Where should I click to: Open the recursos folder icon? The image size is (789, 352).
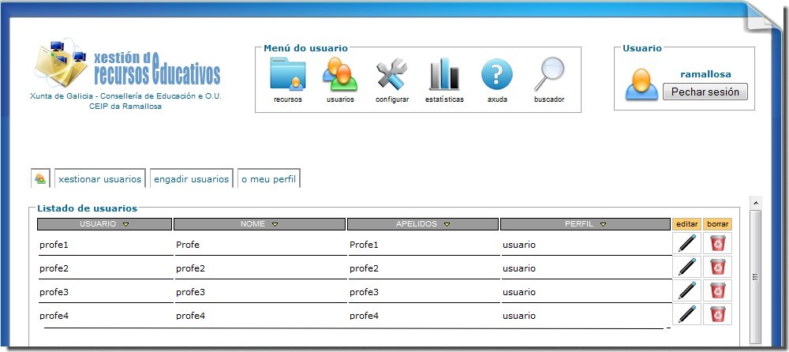287,77
